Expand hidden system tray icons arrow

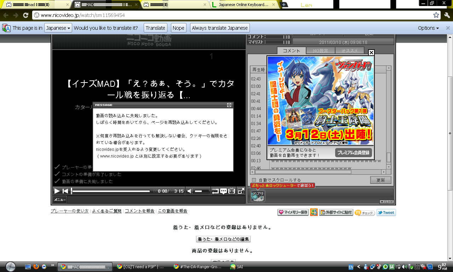click(359, 267)
